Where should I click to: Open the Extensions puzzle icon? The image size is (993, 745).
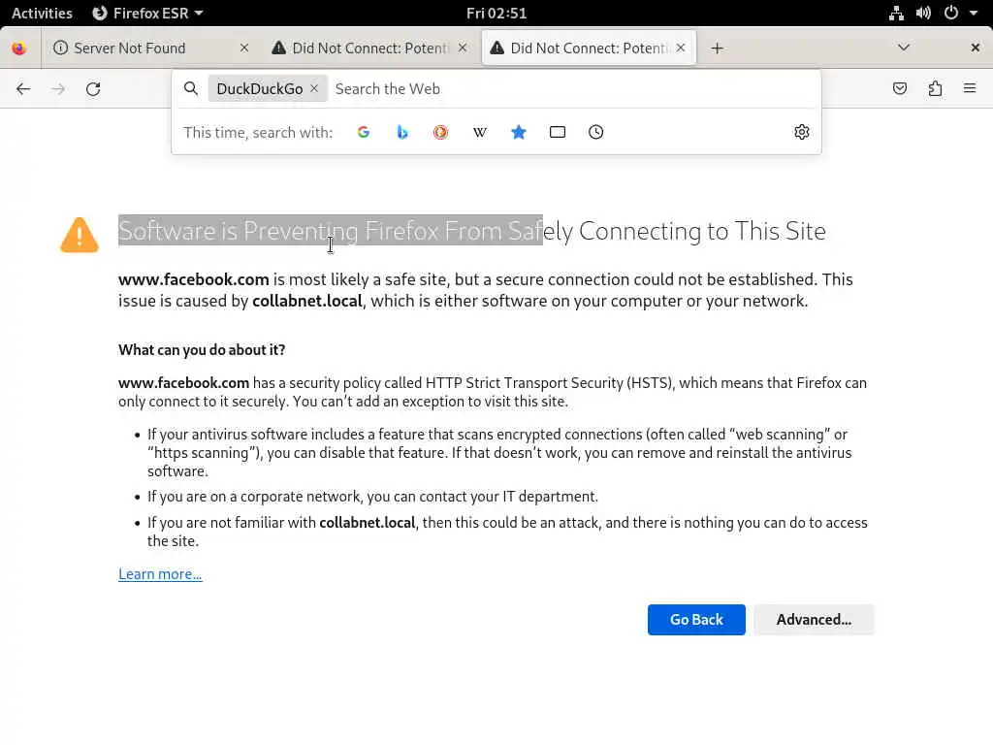pos(935,88)
